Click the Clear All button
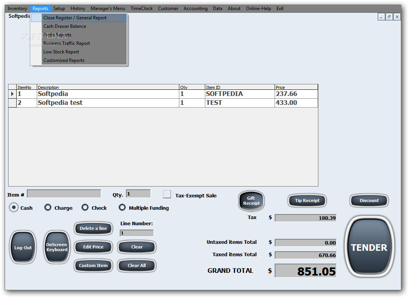The width and height of the screenshot is (409, 298). coord(137,265)
